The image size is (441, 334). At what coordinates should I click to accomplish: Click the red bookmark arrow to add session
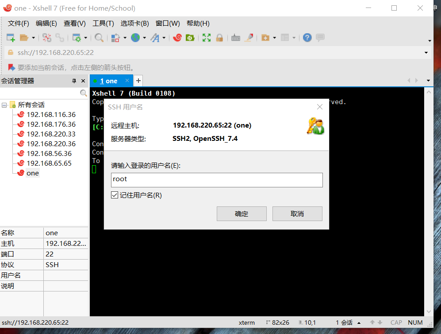(11, 68)
